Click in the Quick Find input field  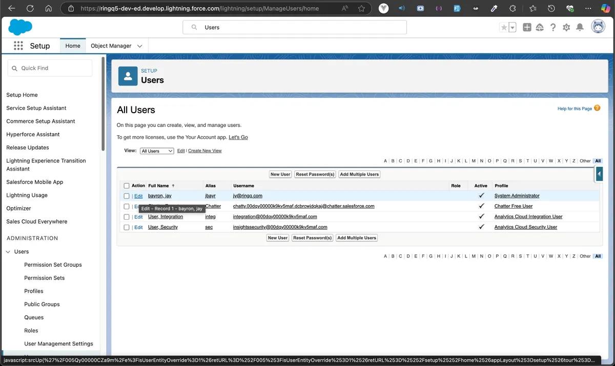[x=50, y=68]
